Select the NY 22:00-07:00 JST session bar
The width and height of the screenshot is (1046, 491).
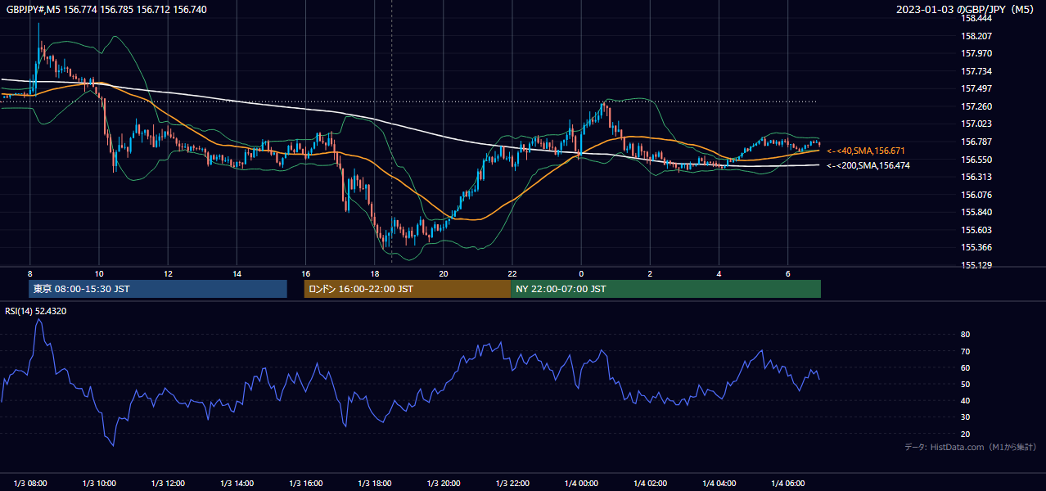665,289
